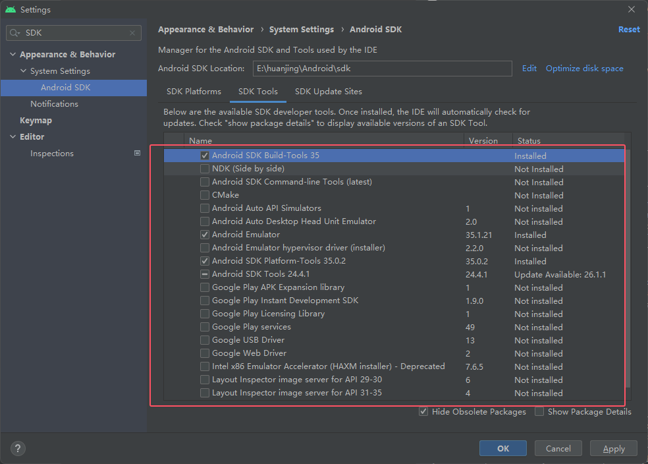The image size is (648, 464).
Task: Tick the CMake checkbox
Action: tap(205, 195)
